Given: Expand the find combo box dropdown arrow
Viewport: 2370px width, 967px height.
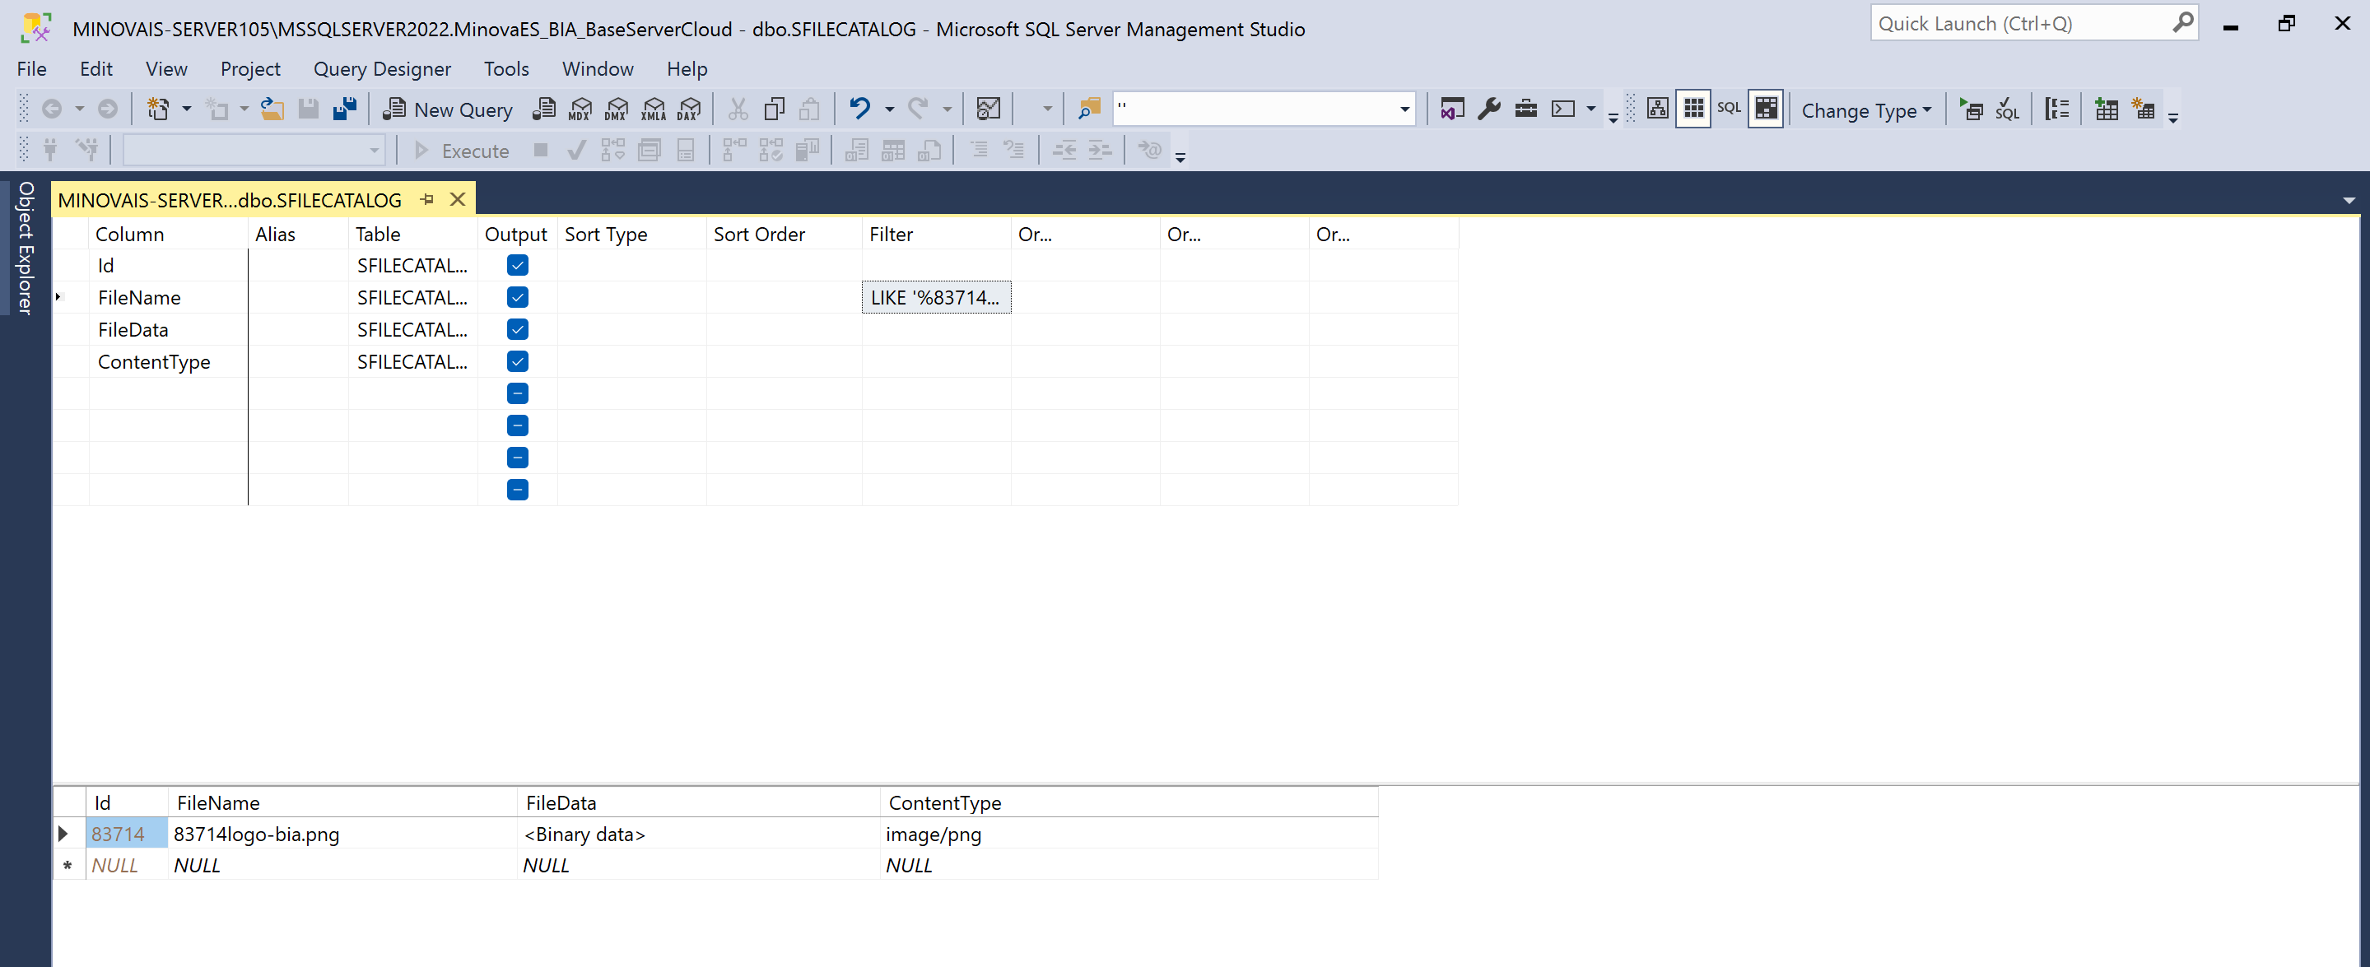Looking at the screenshot, I should (1404, 109).
